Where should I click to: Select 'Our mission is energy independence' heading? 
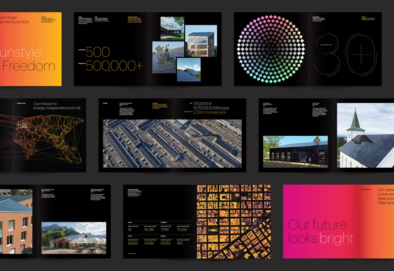point(57,106)
